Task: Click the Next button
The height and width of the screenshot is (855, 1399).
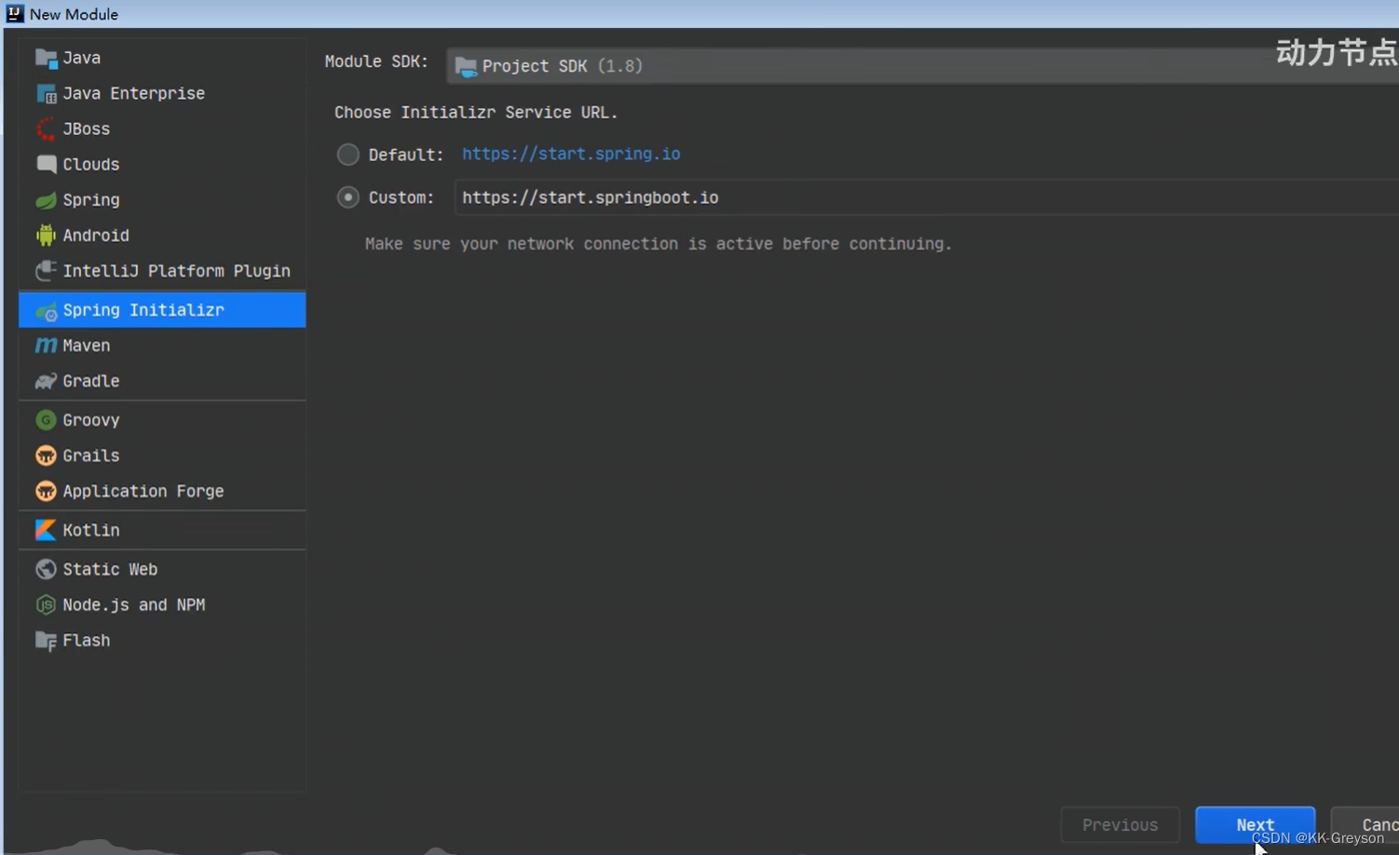Action: click(x=1255, y=824)
